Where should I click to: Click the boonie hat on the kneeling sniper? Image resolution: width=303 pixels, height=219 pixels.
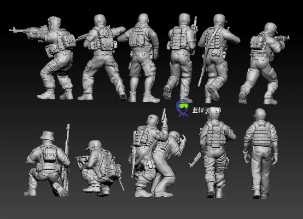click(x=47, y=136)
